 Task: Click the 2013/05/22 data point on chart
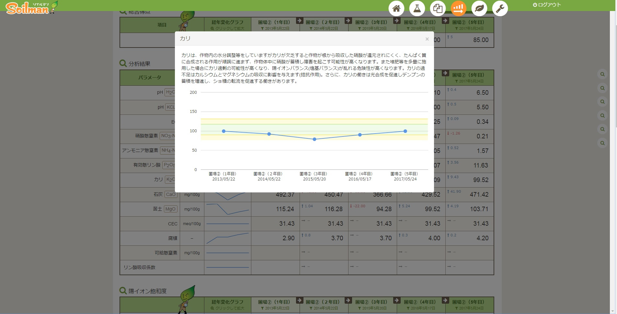pos(224,131)
